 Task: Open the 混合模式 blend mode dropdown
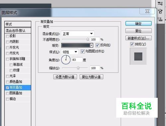click(78, 33)
